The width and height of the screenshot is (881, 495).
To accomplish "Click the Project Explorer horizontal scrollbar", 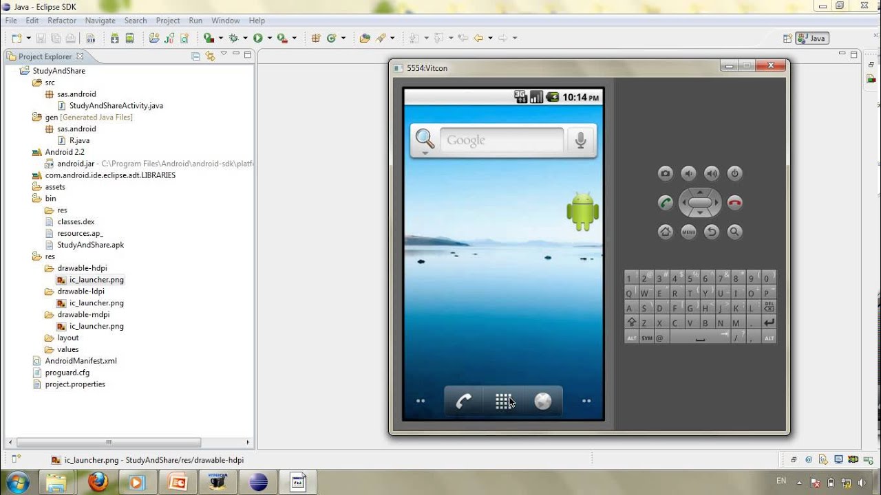I will click(109, 442).
